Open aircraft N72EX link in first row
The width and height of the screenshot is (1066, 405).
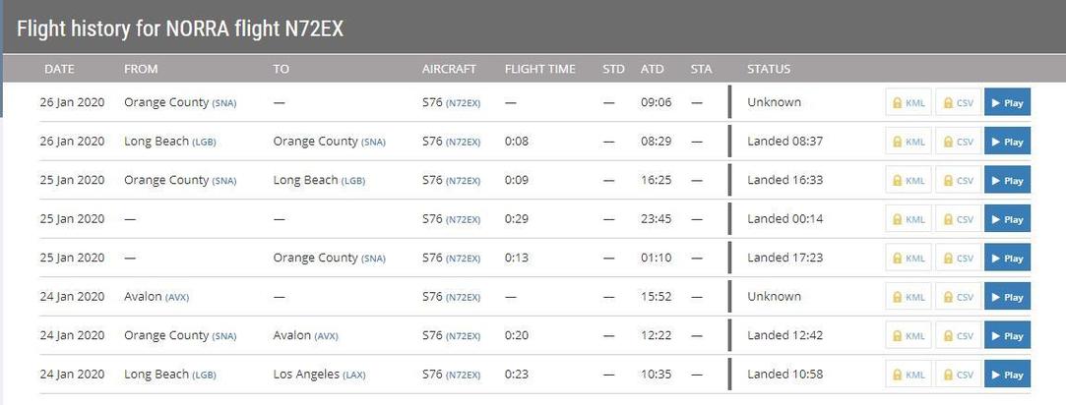[x=463, y=103]
